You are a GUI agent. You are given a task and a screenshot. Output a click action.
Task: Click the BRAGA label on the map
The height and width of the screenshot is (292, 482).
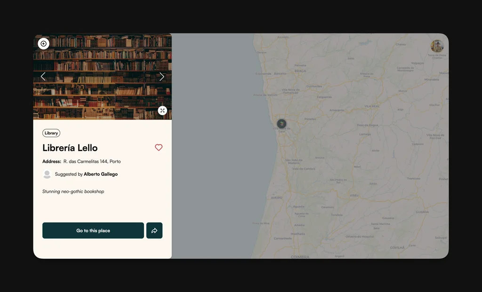(300, 71)
